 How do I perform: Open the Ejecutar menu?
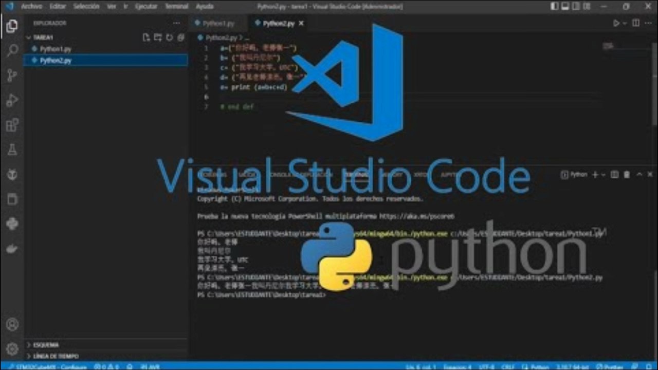tap(146, 7)
